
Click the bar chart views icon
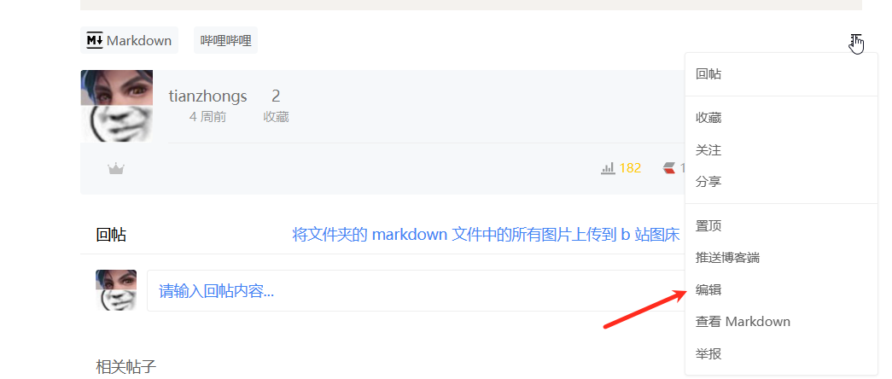point(608,168)
